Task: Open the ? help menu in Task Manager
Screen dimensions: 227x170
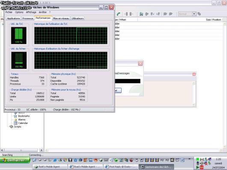Action: (50, 12)
